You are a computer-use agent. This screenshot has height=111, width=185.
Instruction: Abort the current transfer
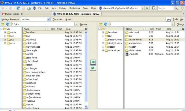point(68,19)
